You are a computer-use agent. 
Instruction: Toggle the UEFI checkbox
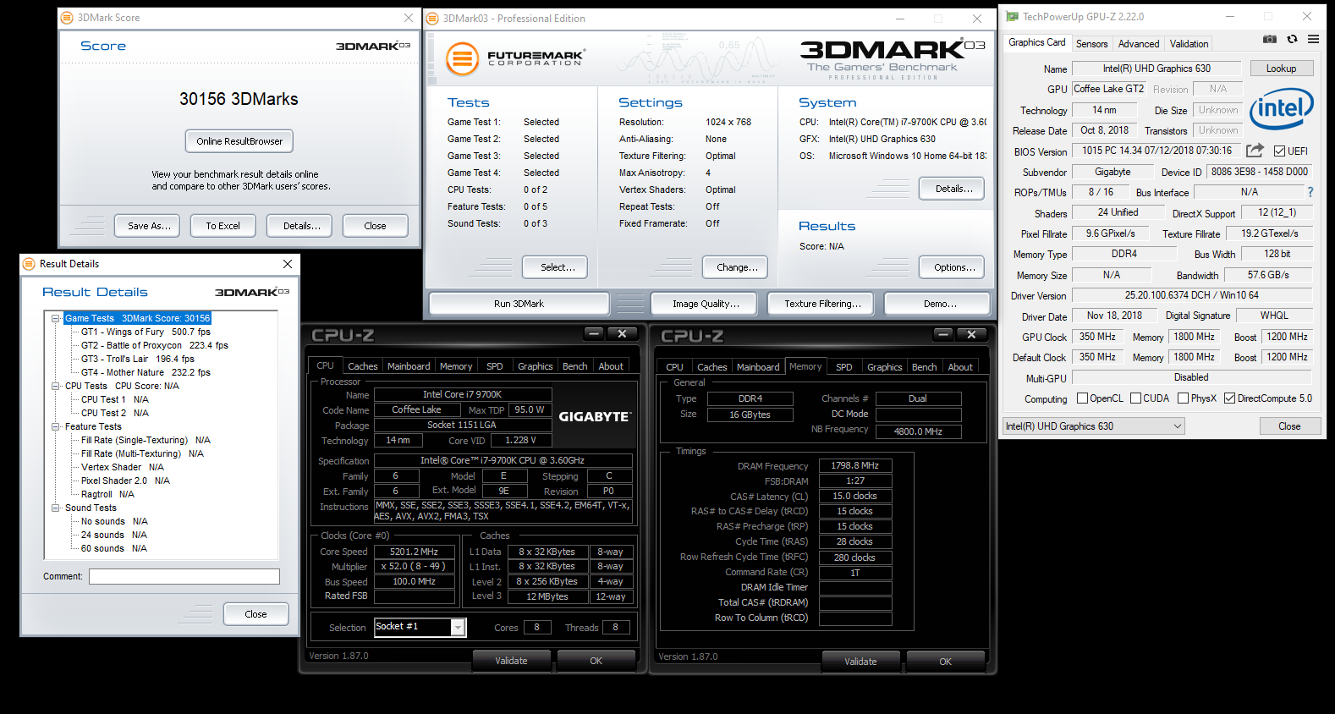pyautogui.click(x=1279, y=151)
